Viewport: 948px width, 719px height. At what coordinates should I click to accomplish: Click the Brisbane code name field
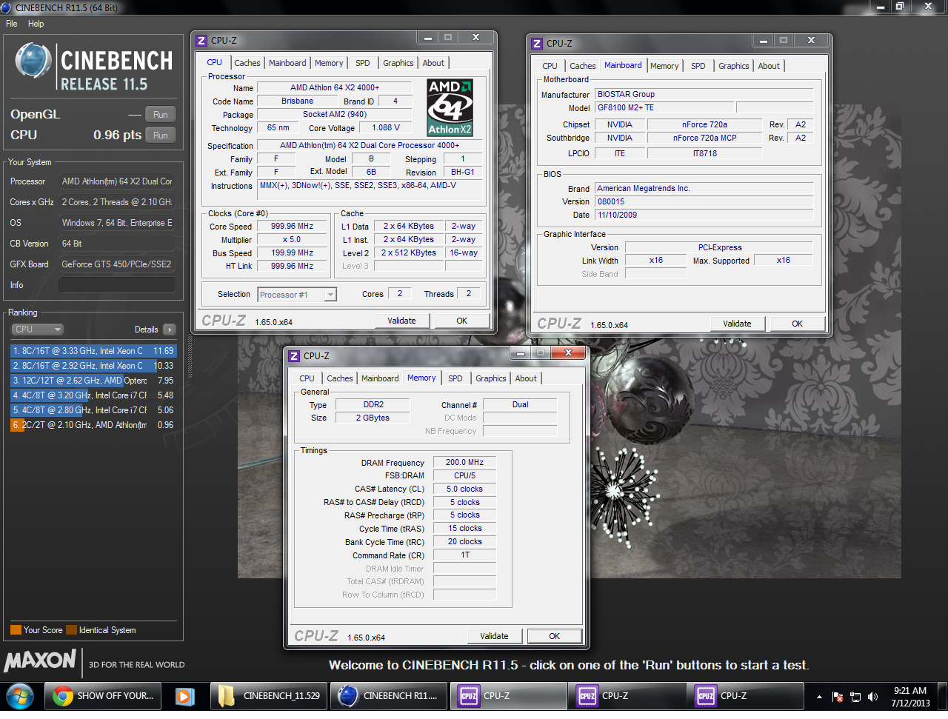coord(297,101)
